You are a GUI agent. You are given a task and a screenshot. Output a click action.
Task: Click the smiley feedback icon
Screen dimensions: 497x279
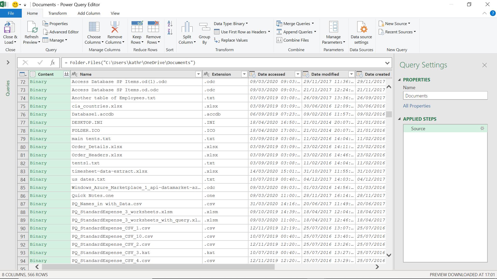click(x=15, y=4)
